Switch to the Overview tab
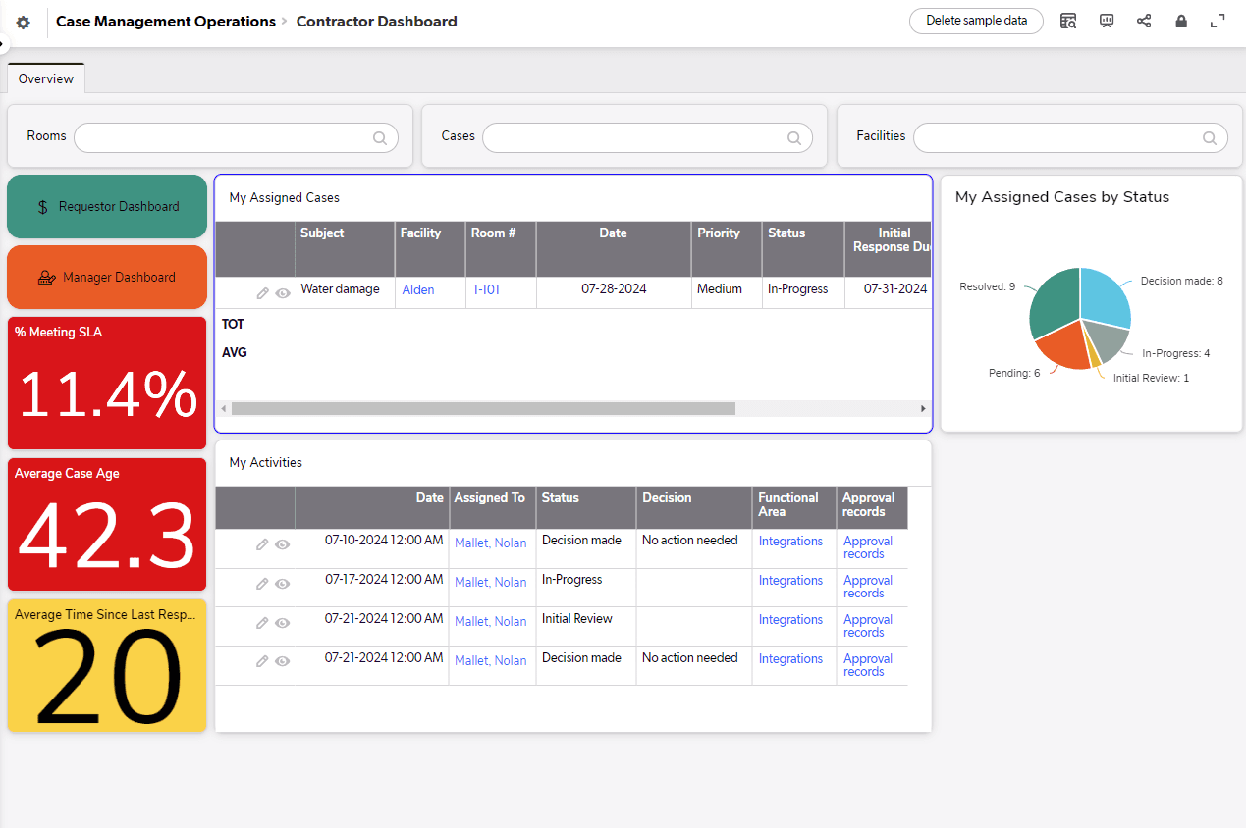This screenshot has width=1246, height=828. (45, 78)
